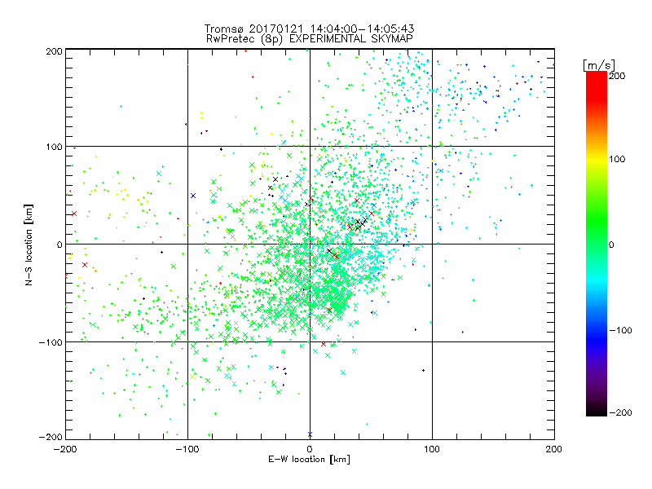
Task: Click the x-axis tick label '200'
Action: point(554,449)
